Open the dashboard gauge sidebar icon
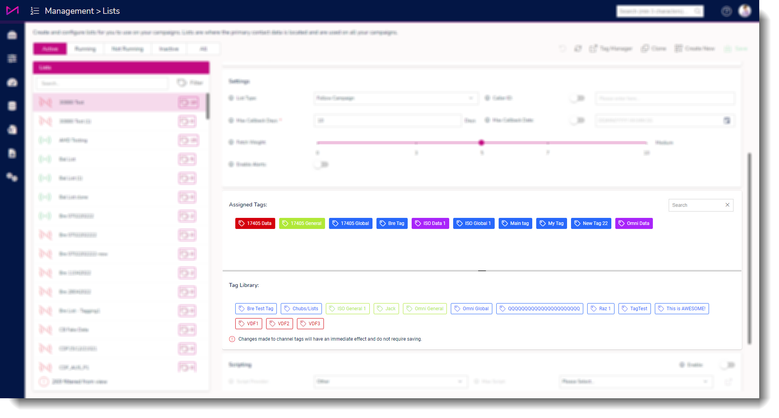 coord(12,82)
